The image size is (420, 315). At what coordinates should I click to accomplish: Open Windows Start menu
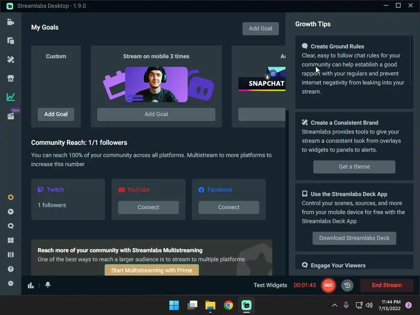(x=174, y=305)
